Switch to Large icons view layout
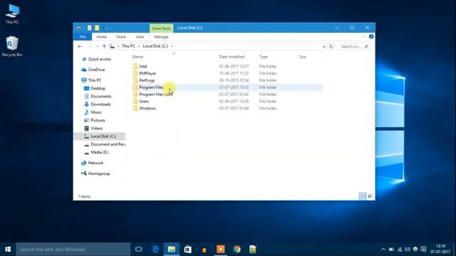 pyautogui.click(x=370, y=196)
